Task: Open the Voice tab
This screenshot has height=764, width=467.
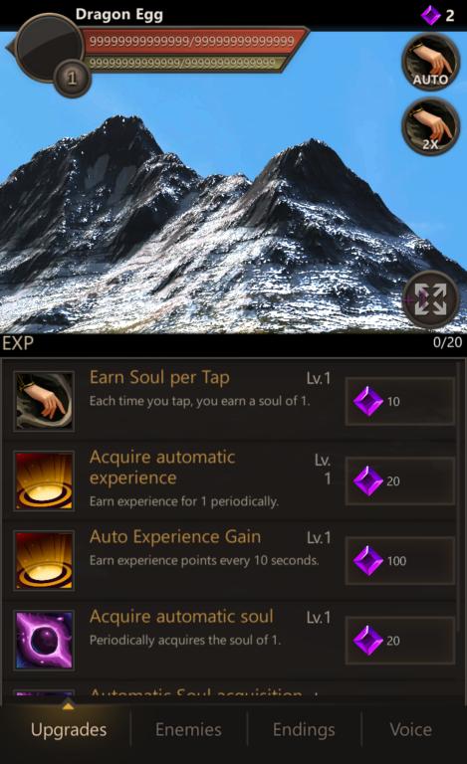Action: pyautogui.click(x=410, y=729)
